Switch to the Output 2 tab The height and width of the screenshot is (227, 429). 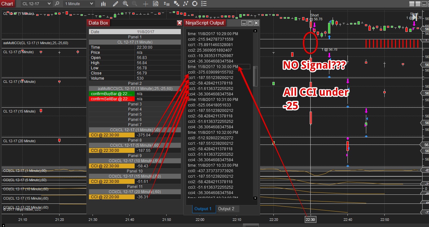[226, 209]
